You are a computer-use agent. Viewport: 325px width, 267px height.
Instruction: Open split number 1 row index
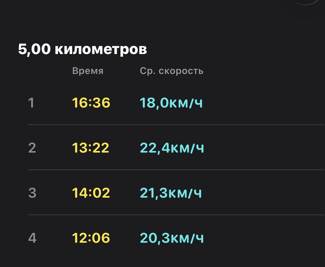[31, 103]
